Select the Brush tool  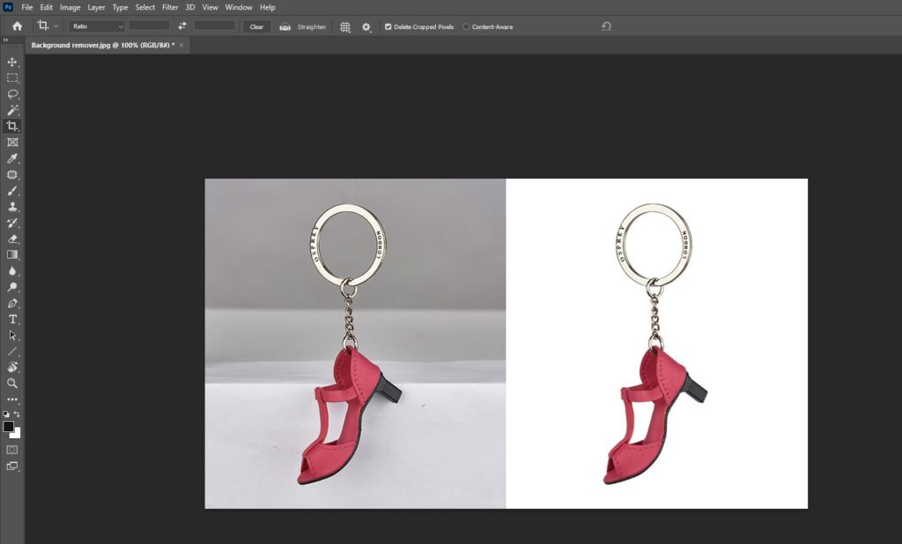tap(12, 191)
